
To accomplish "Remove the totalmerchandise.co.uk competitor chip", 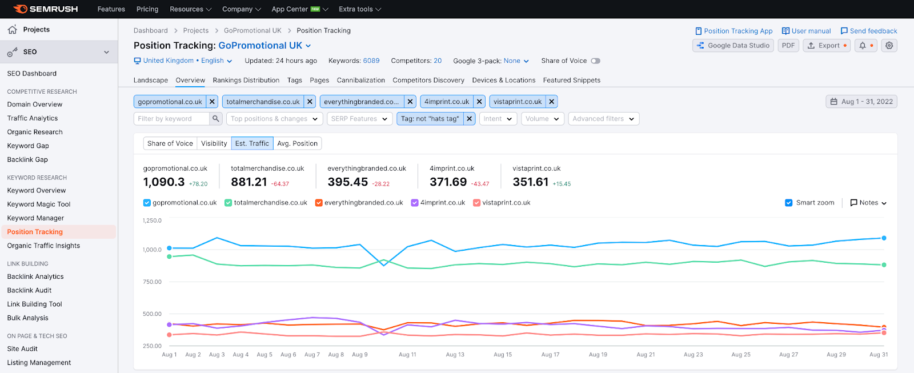I will pos(310,102).
